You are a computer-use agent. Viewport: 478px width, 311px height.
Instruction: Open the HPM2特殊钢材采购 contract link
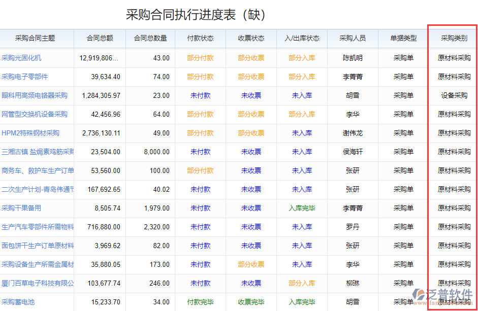point(31,133)
